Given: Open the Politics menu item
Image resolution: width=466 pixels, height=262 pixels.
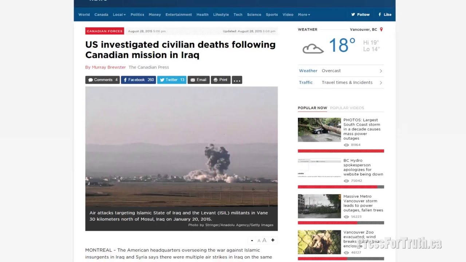Looking at the screenshot, I should point(137,15).
